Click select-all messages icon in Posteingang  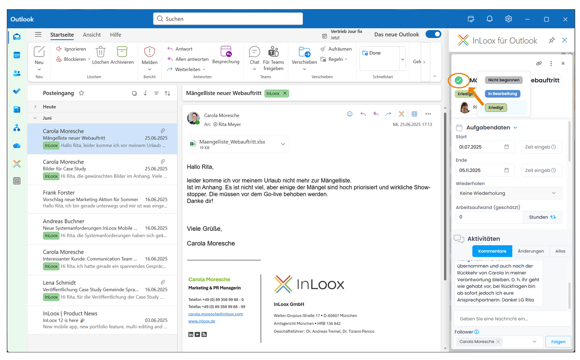pyautogui.click(x=134, y=93)
